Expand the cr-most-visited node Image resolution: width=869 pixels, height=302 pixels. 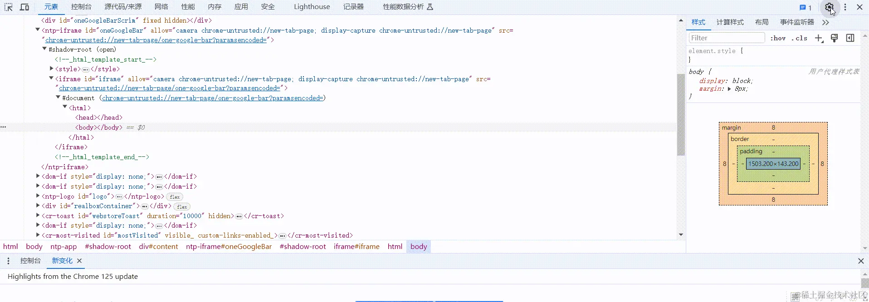point(38,235)
